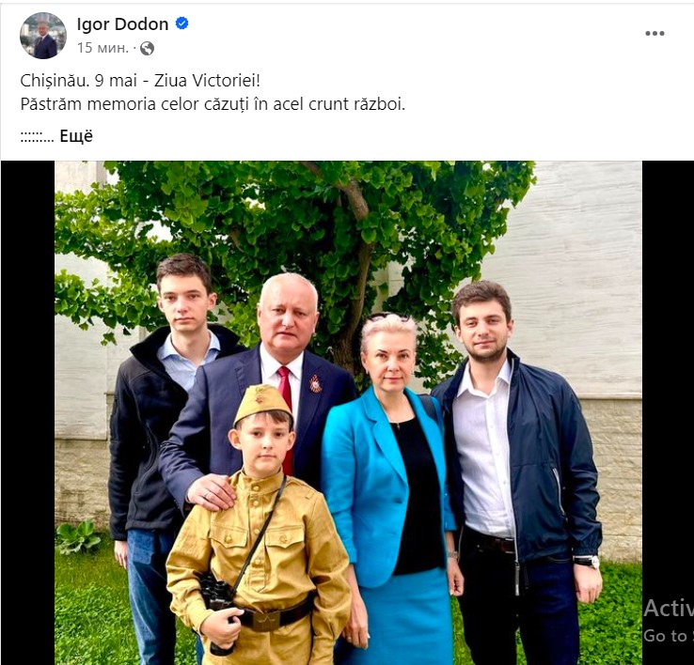
Task: Open the three-dot post options menu
Action: [x=655, y=34]
